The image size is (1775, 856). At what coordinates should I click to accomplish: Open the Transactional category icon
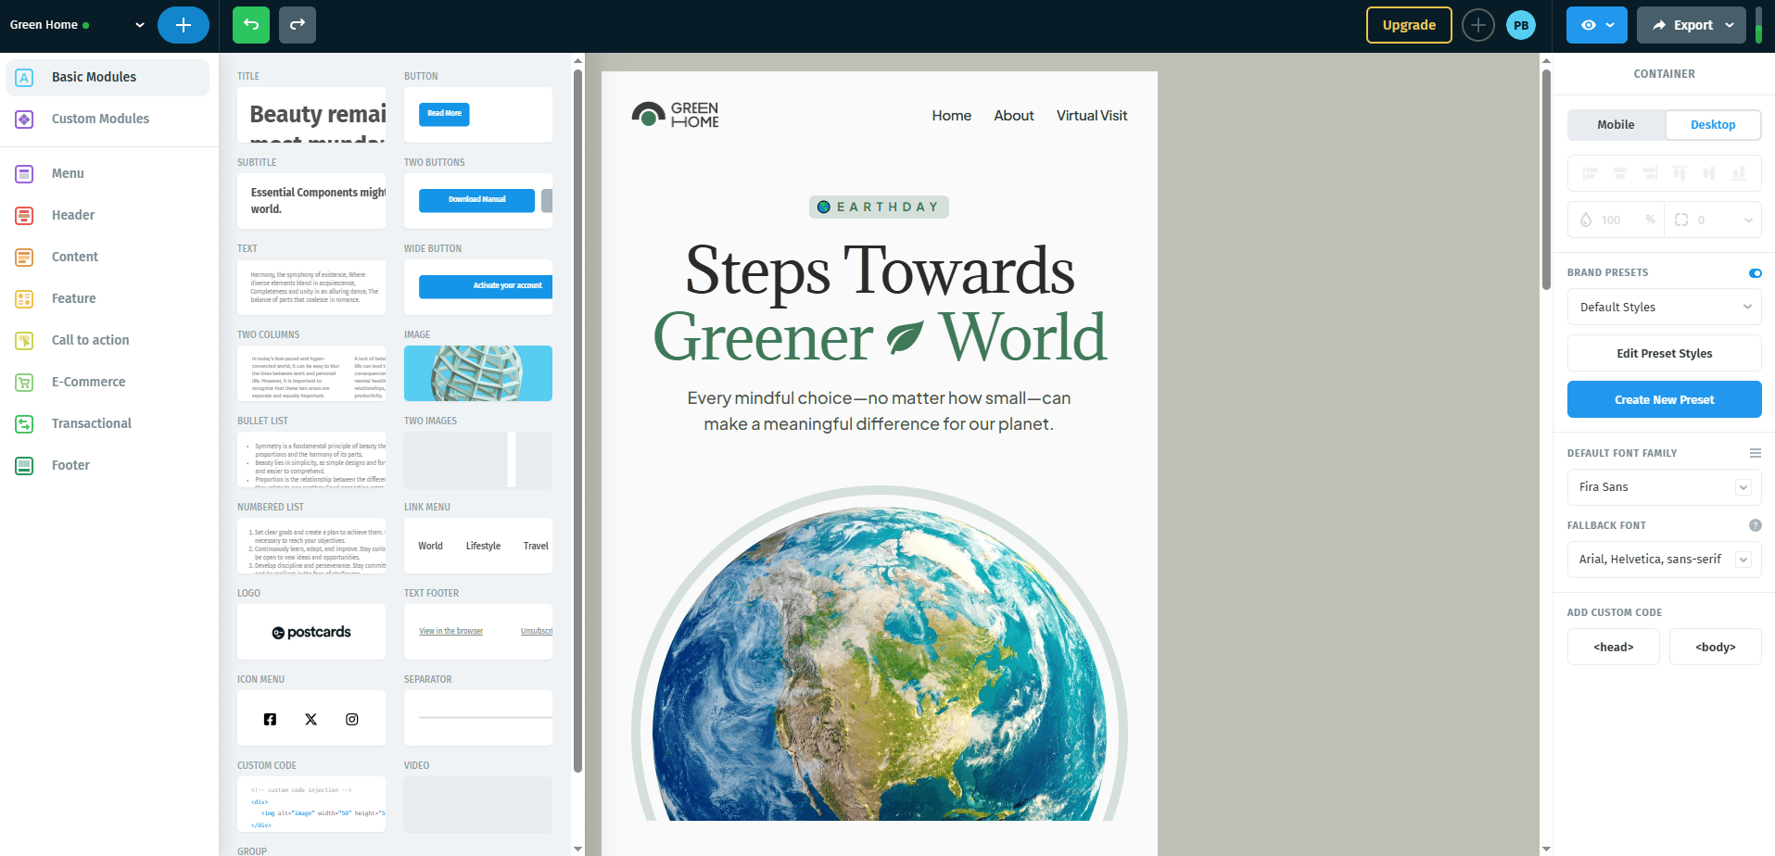[x=25, y=423]
